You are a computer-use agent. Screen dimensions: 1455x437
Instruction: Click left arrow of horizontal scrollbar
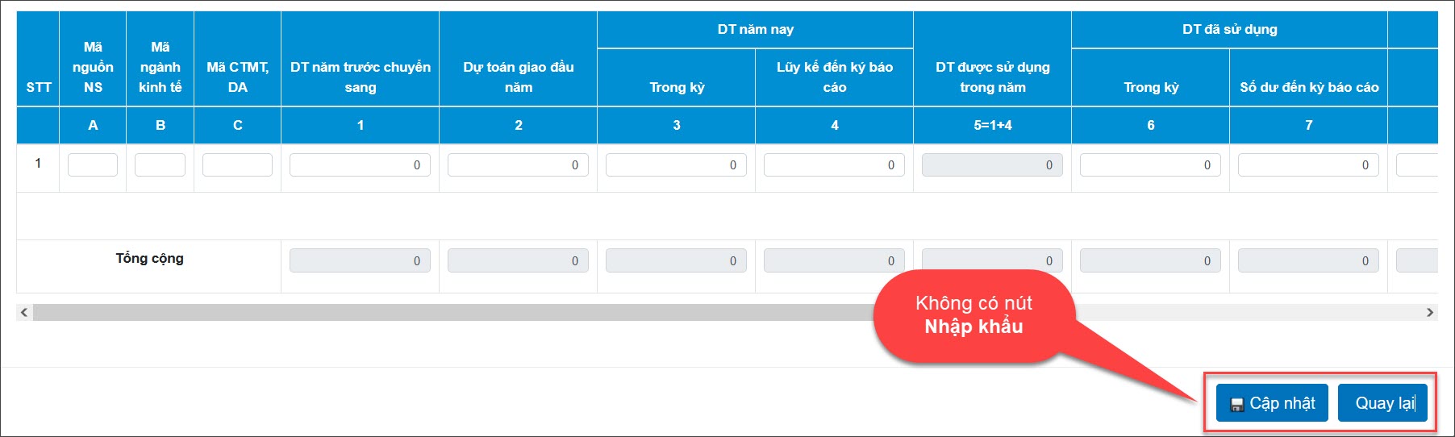click(24, 312)
